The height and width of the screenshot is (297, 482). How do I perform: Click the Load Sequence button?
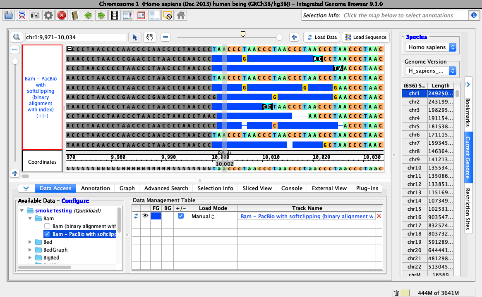click(x=365, y=37)
